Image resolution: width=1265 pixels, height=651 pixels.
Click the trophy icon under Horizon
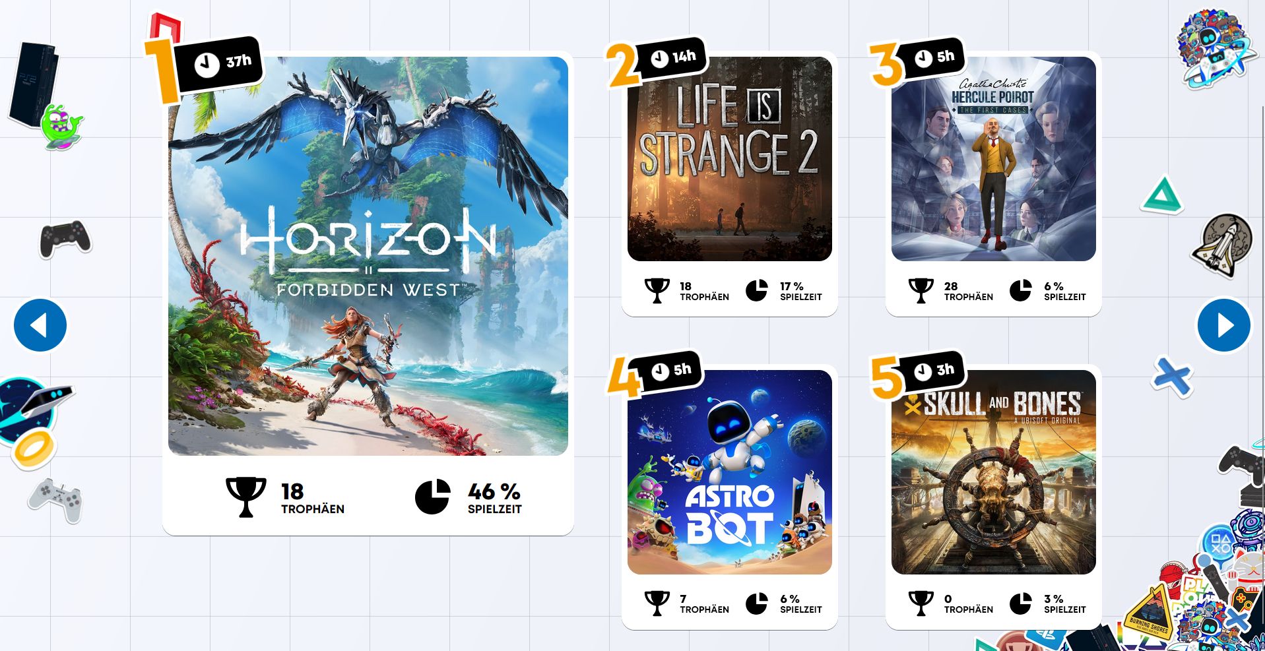pos(246,497)
